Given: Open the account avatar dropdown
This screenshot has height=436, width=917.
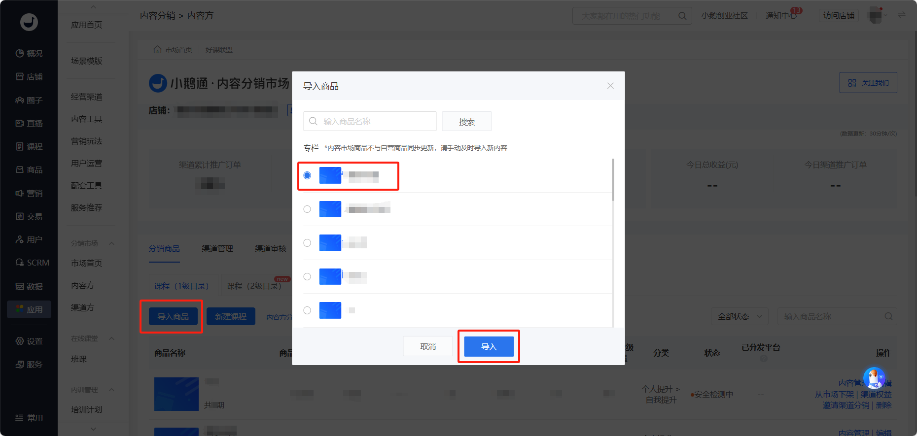Looking at the screenshot, I should point(878,16).
